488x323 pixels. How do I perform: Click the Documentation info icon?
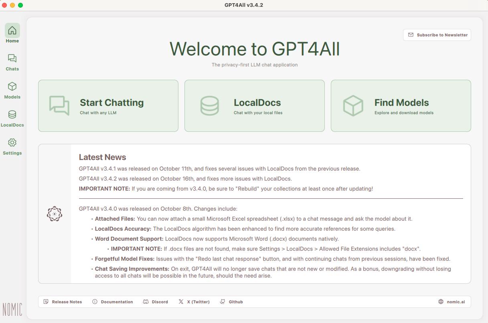click(x=95, y=302)
